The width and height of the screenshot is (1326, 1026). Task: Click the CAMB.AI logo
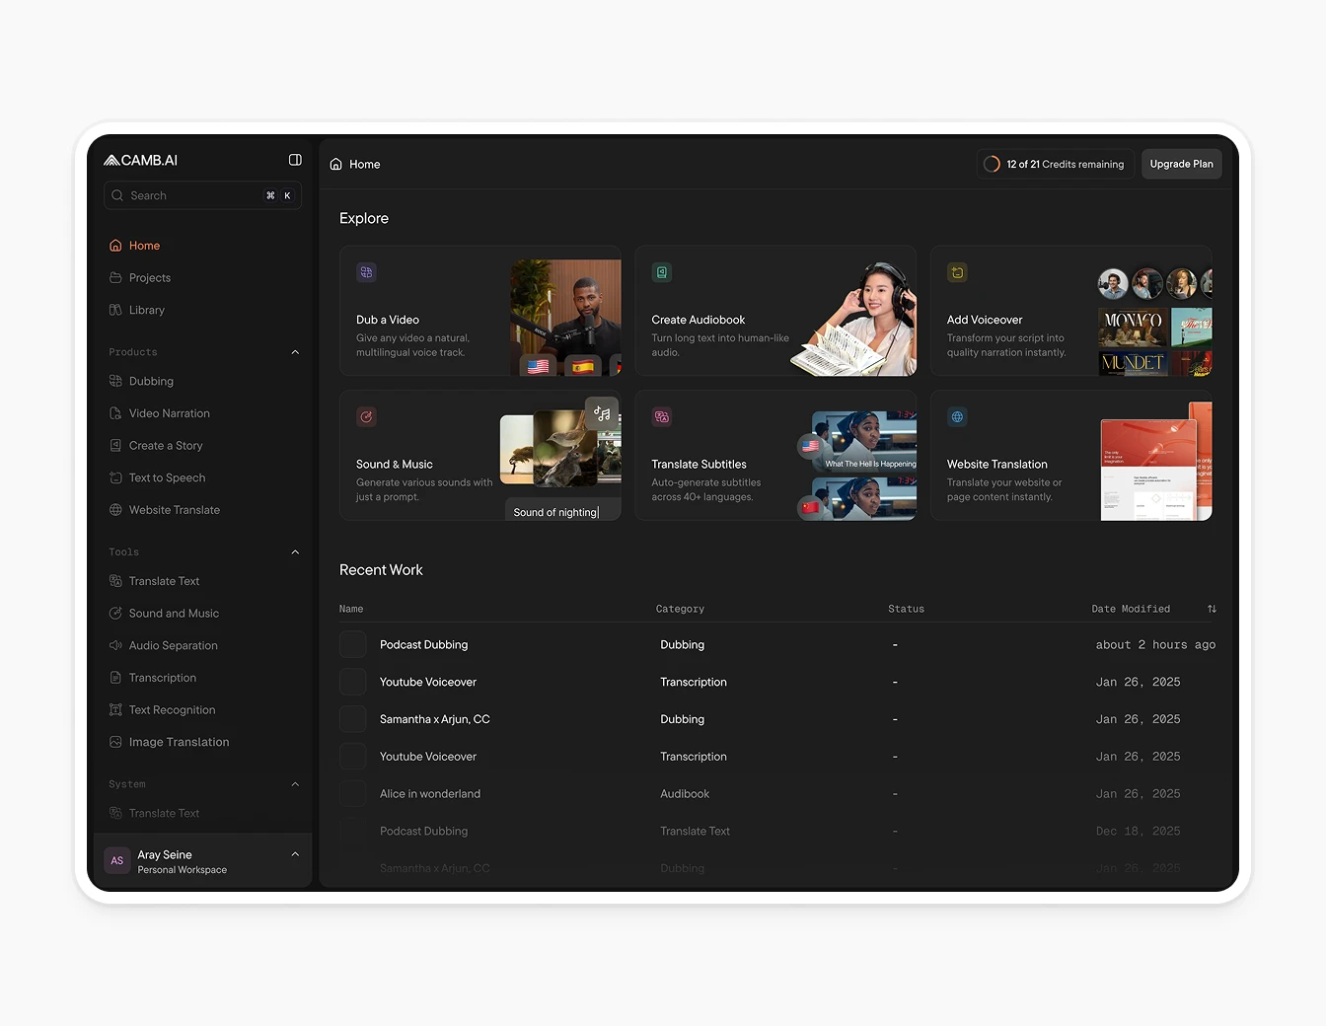pyautogui.click(x=139, y=159)
